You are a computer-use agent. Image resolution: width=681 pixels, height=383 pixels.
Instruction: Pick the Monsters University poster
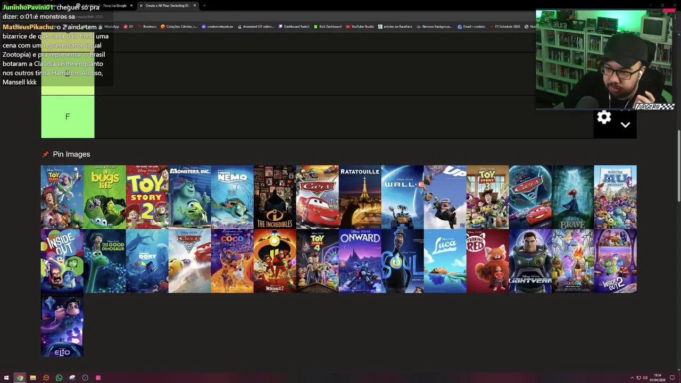616,197
